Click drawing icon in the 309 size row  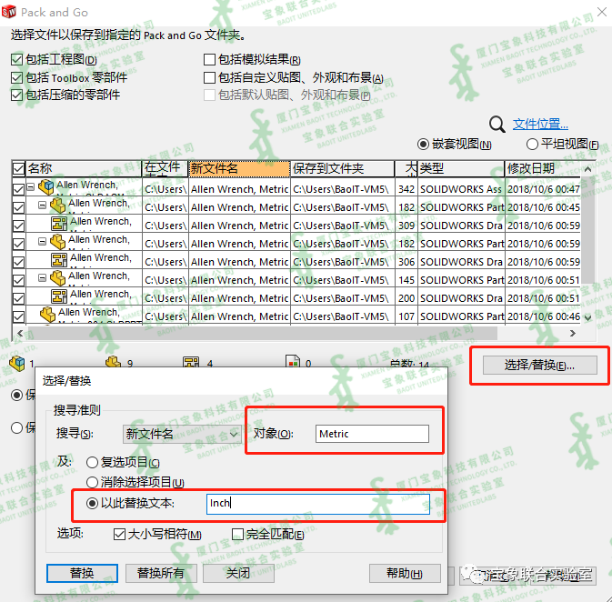point(59,224)
